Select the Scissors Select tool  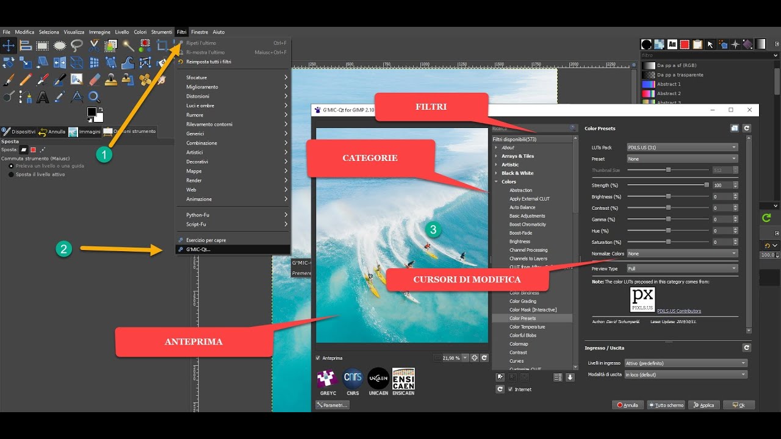(x=94, y=45)
